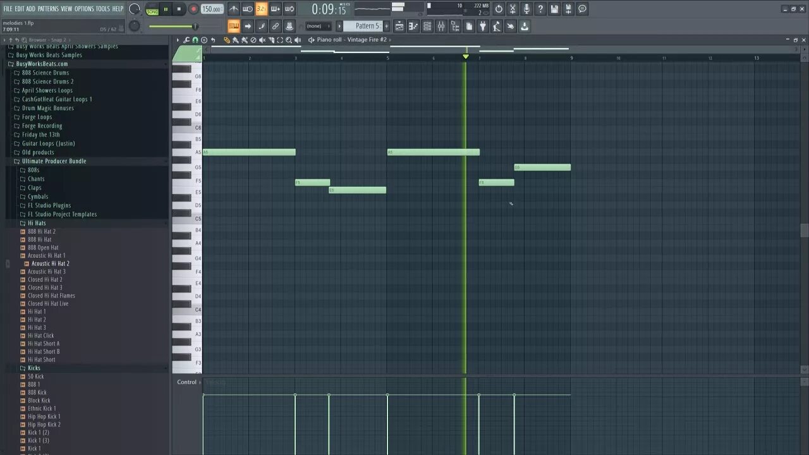Viewport: 809px width, 455px height.
Task: Select the Slice tool in piano roll toolbar
Action: point(272,40)
